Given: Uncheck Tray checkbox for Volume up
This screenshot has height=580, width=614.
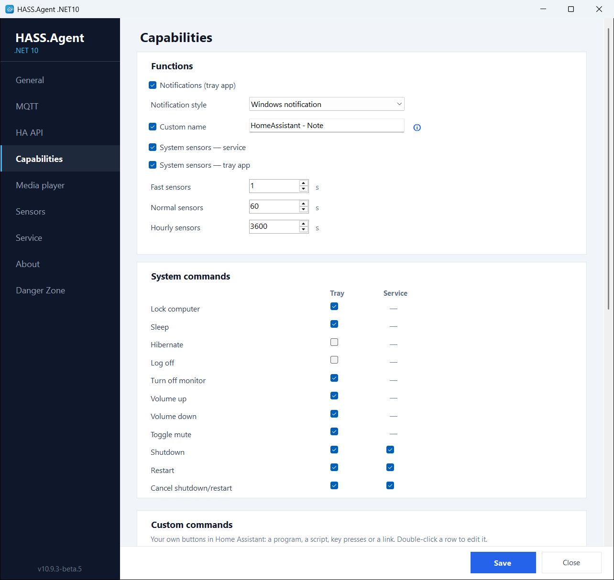Looking at the screenshot, I should click(x=334, y=396).
